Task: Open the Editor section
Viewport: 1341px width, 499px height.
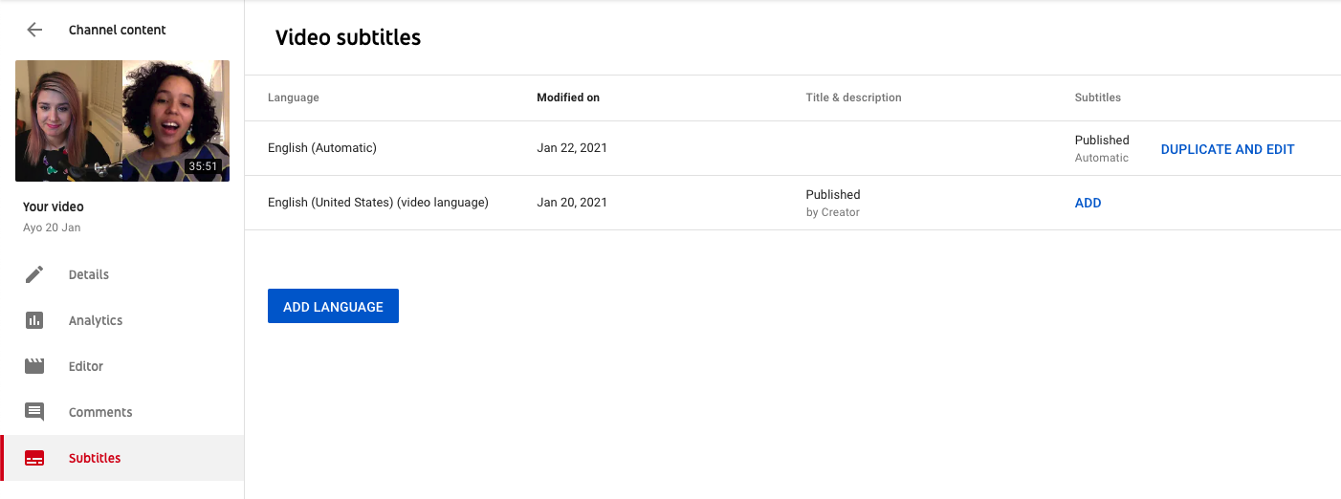Action: pos(86,366)
